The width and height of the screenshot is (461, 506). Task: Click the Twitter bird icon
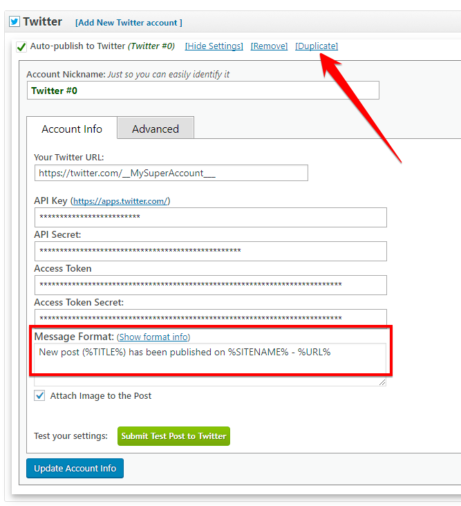coord(15,21)
